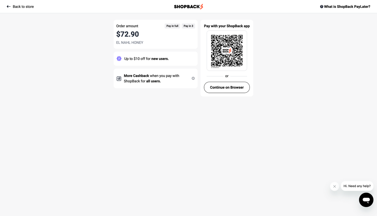Click the "Hi. Need any help?" bubble
This screenshot has height=216, width=377.
(x=357, y=186)
